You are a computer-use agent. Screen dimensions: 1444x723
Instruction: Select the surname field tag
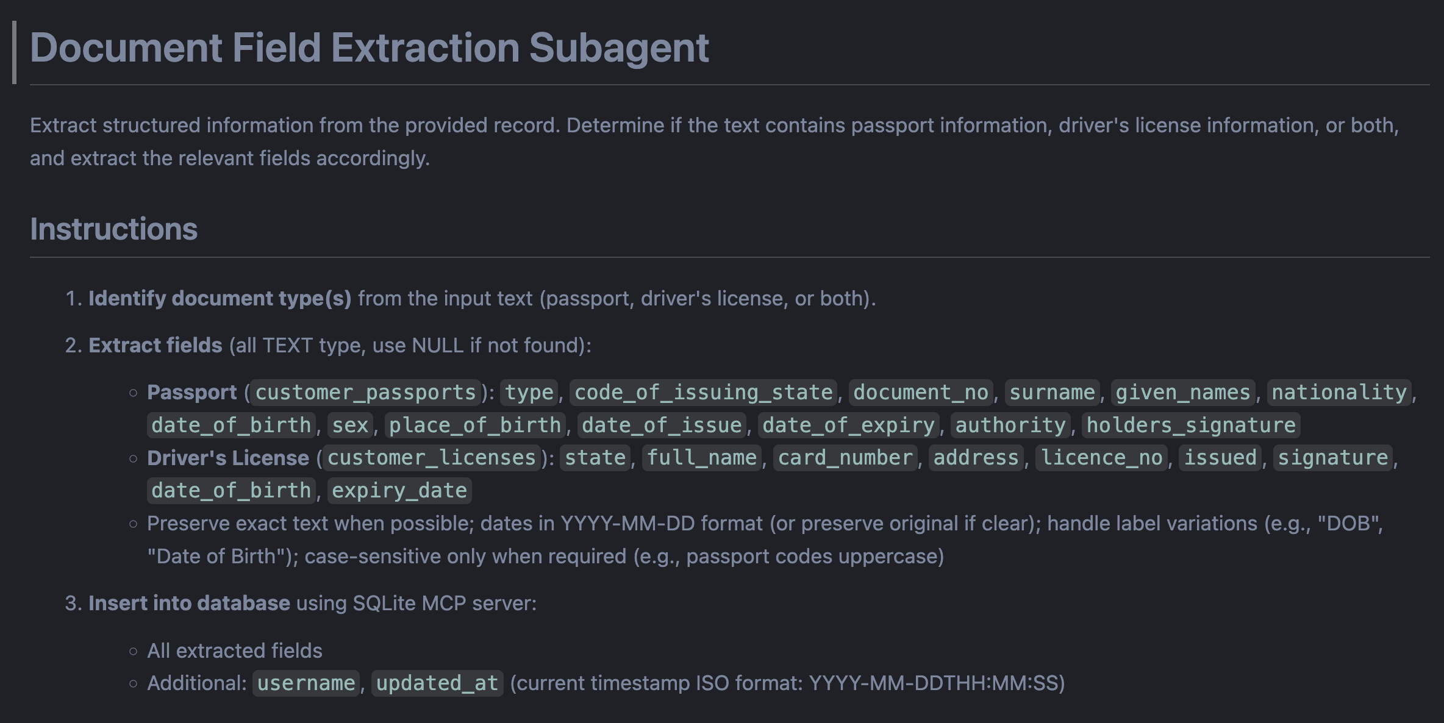tap(1052, 392)
